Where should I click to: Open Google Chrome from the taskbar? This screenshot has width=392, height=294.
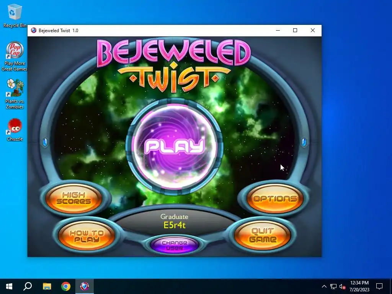[66, 286]
